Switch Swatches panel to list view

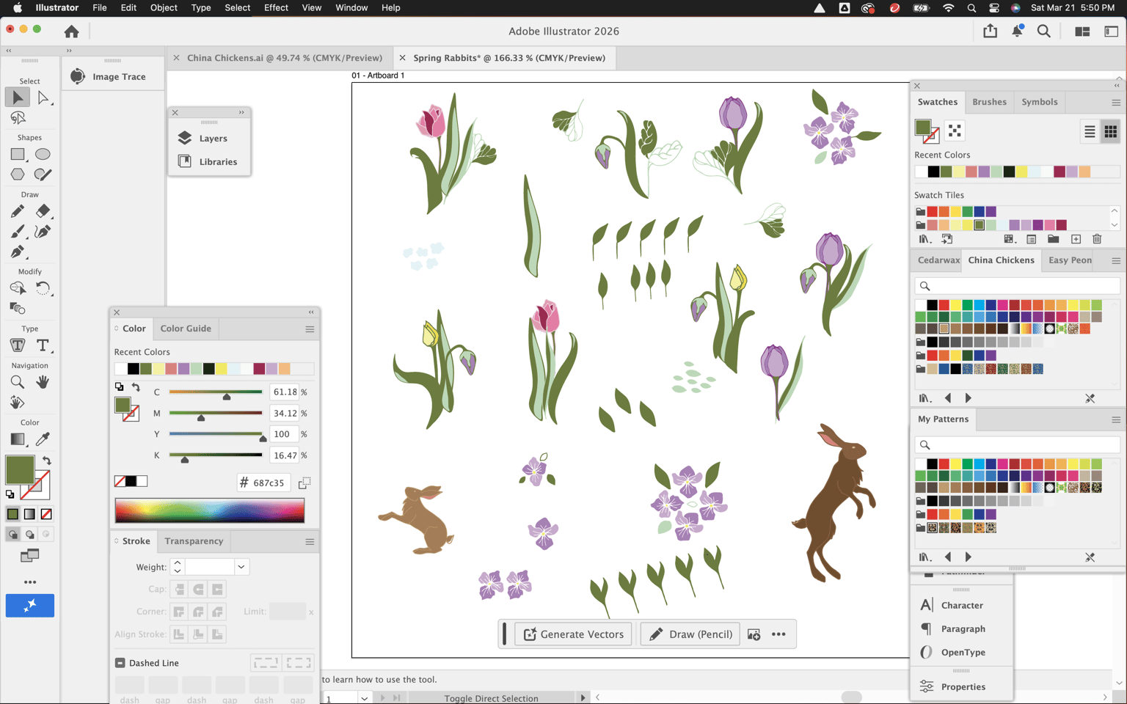(1090, 132)
